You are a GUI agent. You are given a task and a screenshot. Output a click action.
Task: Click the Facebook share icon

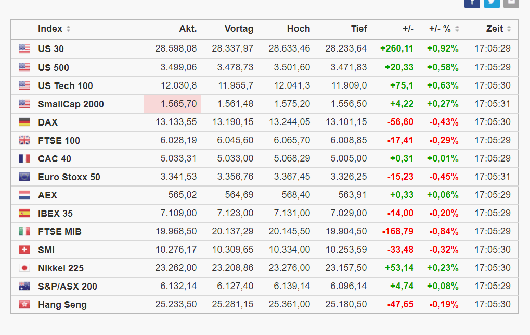472,3
